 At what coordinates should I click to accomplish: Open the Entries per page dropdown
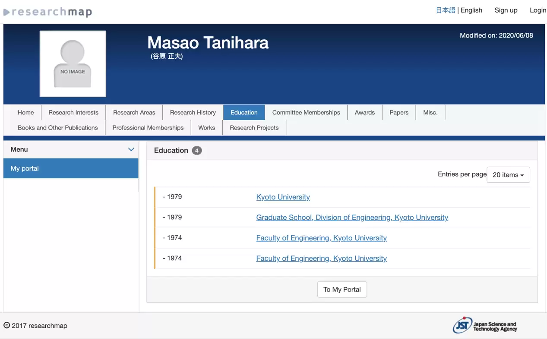tap(508, 175)
